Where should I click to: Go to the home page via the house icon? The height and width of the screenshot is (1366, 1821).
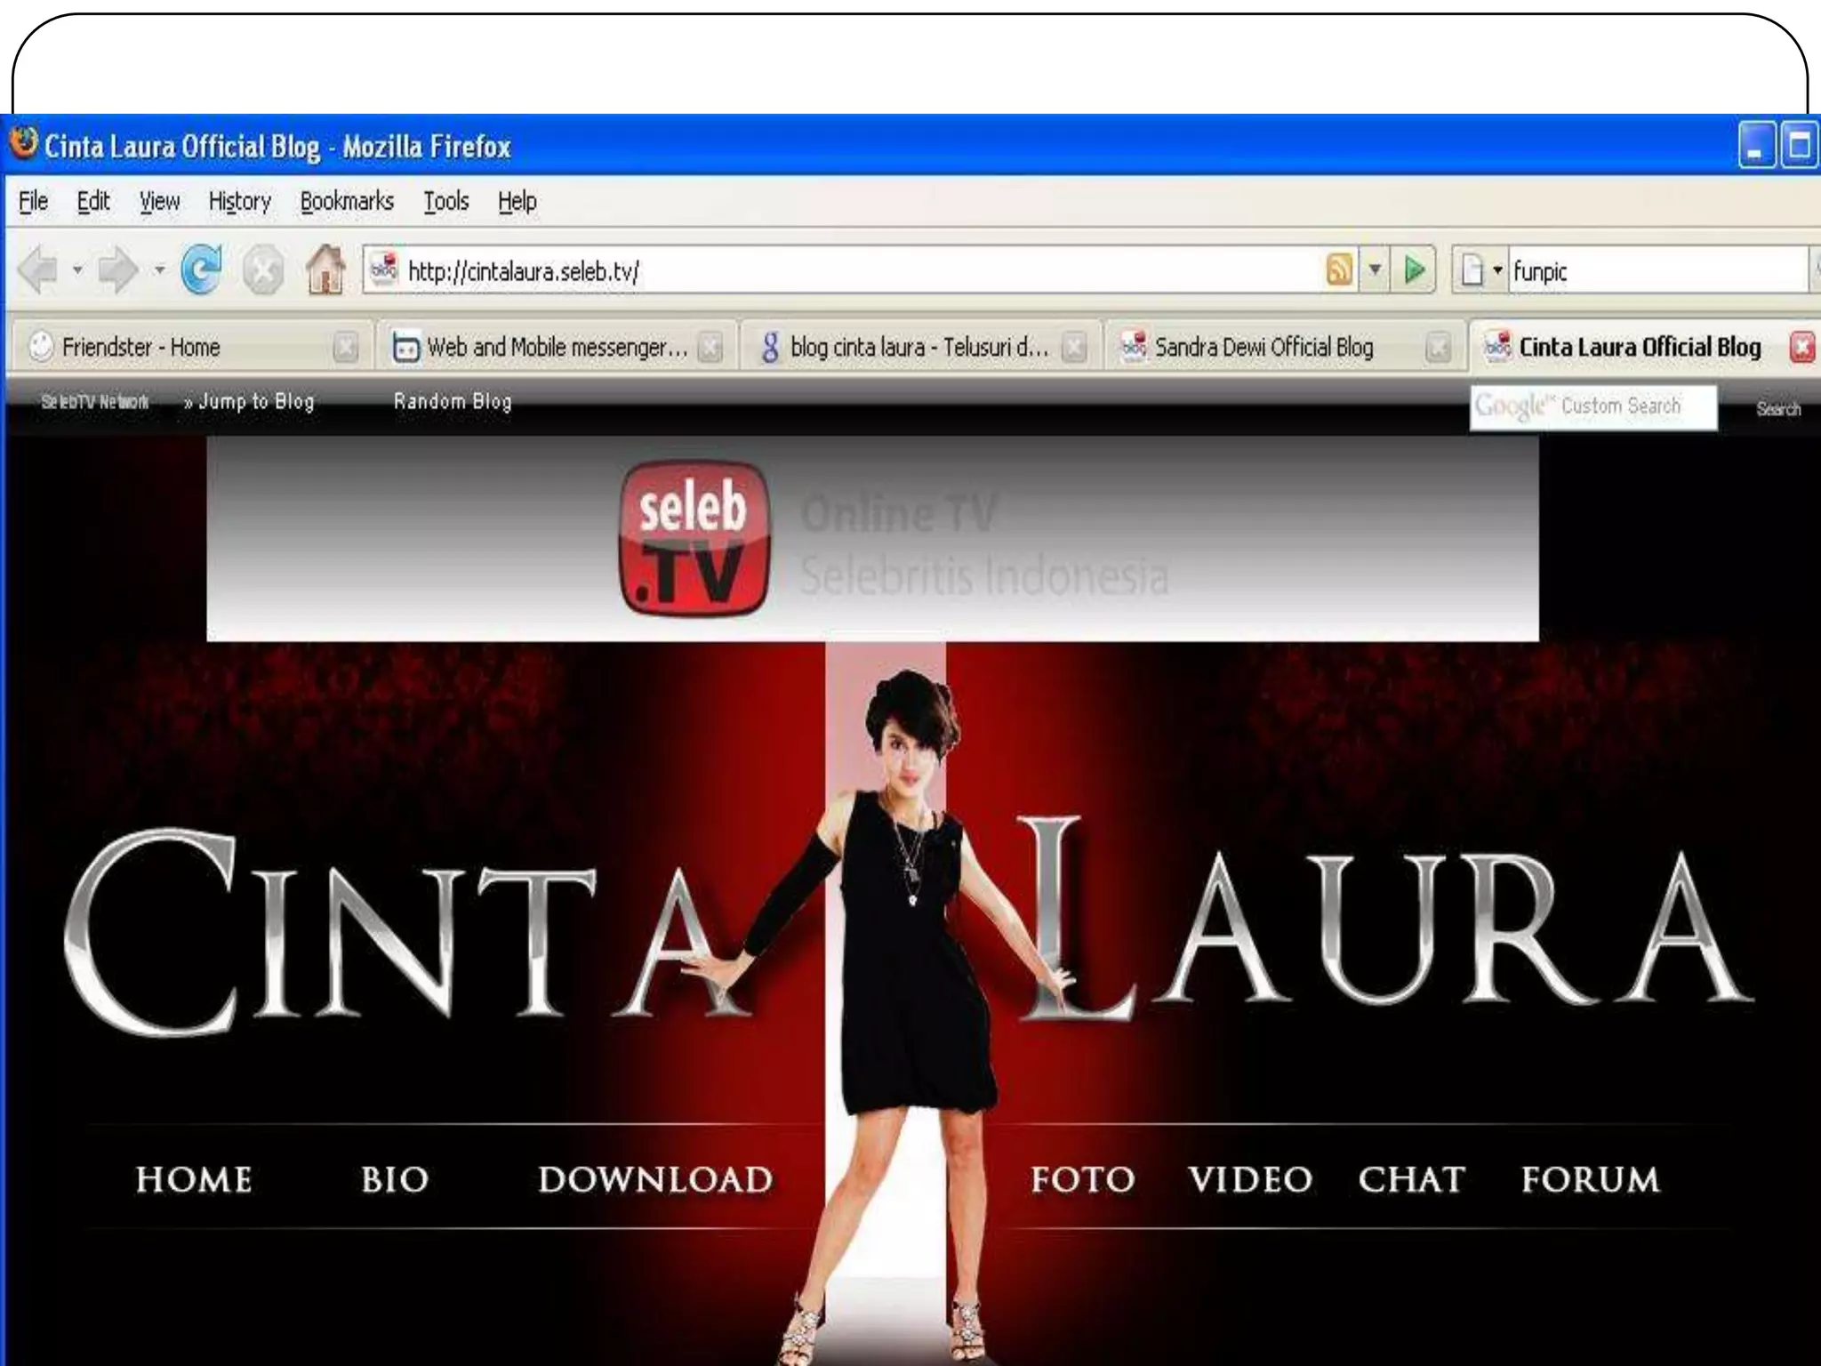click(x=325, y=269)
